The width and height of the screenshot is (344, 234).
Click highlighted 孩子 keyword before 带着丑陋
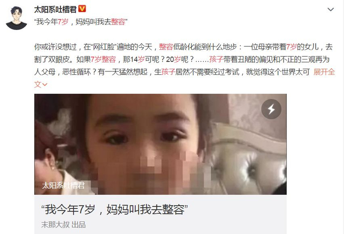click(x=216, y=59)
